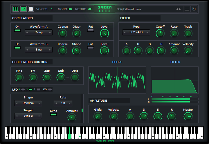Click the highlighted green piano key

(69, 136)
